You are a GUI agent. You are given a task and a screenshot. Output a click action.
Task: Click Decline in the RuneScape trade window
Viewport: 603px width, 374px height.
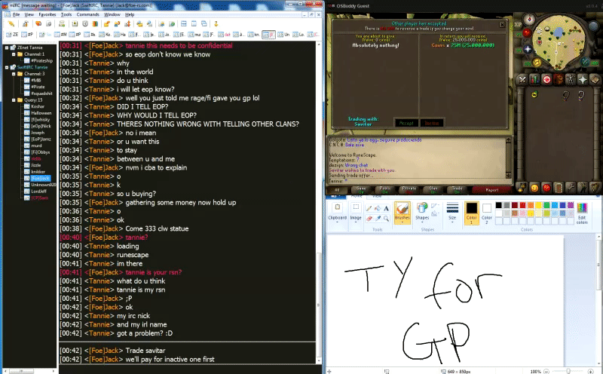[432, 123]
